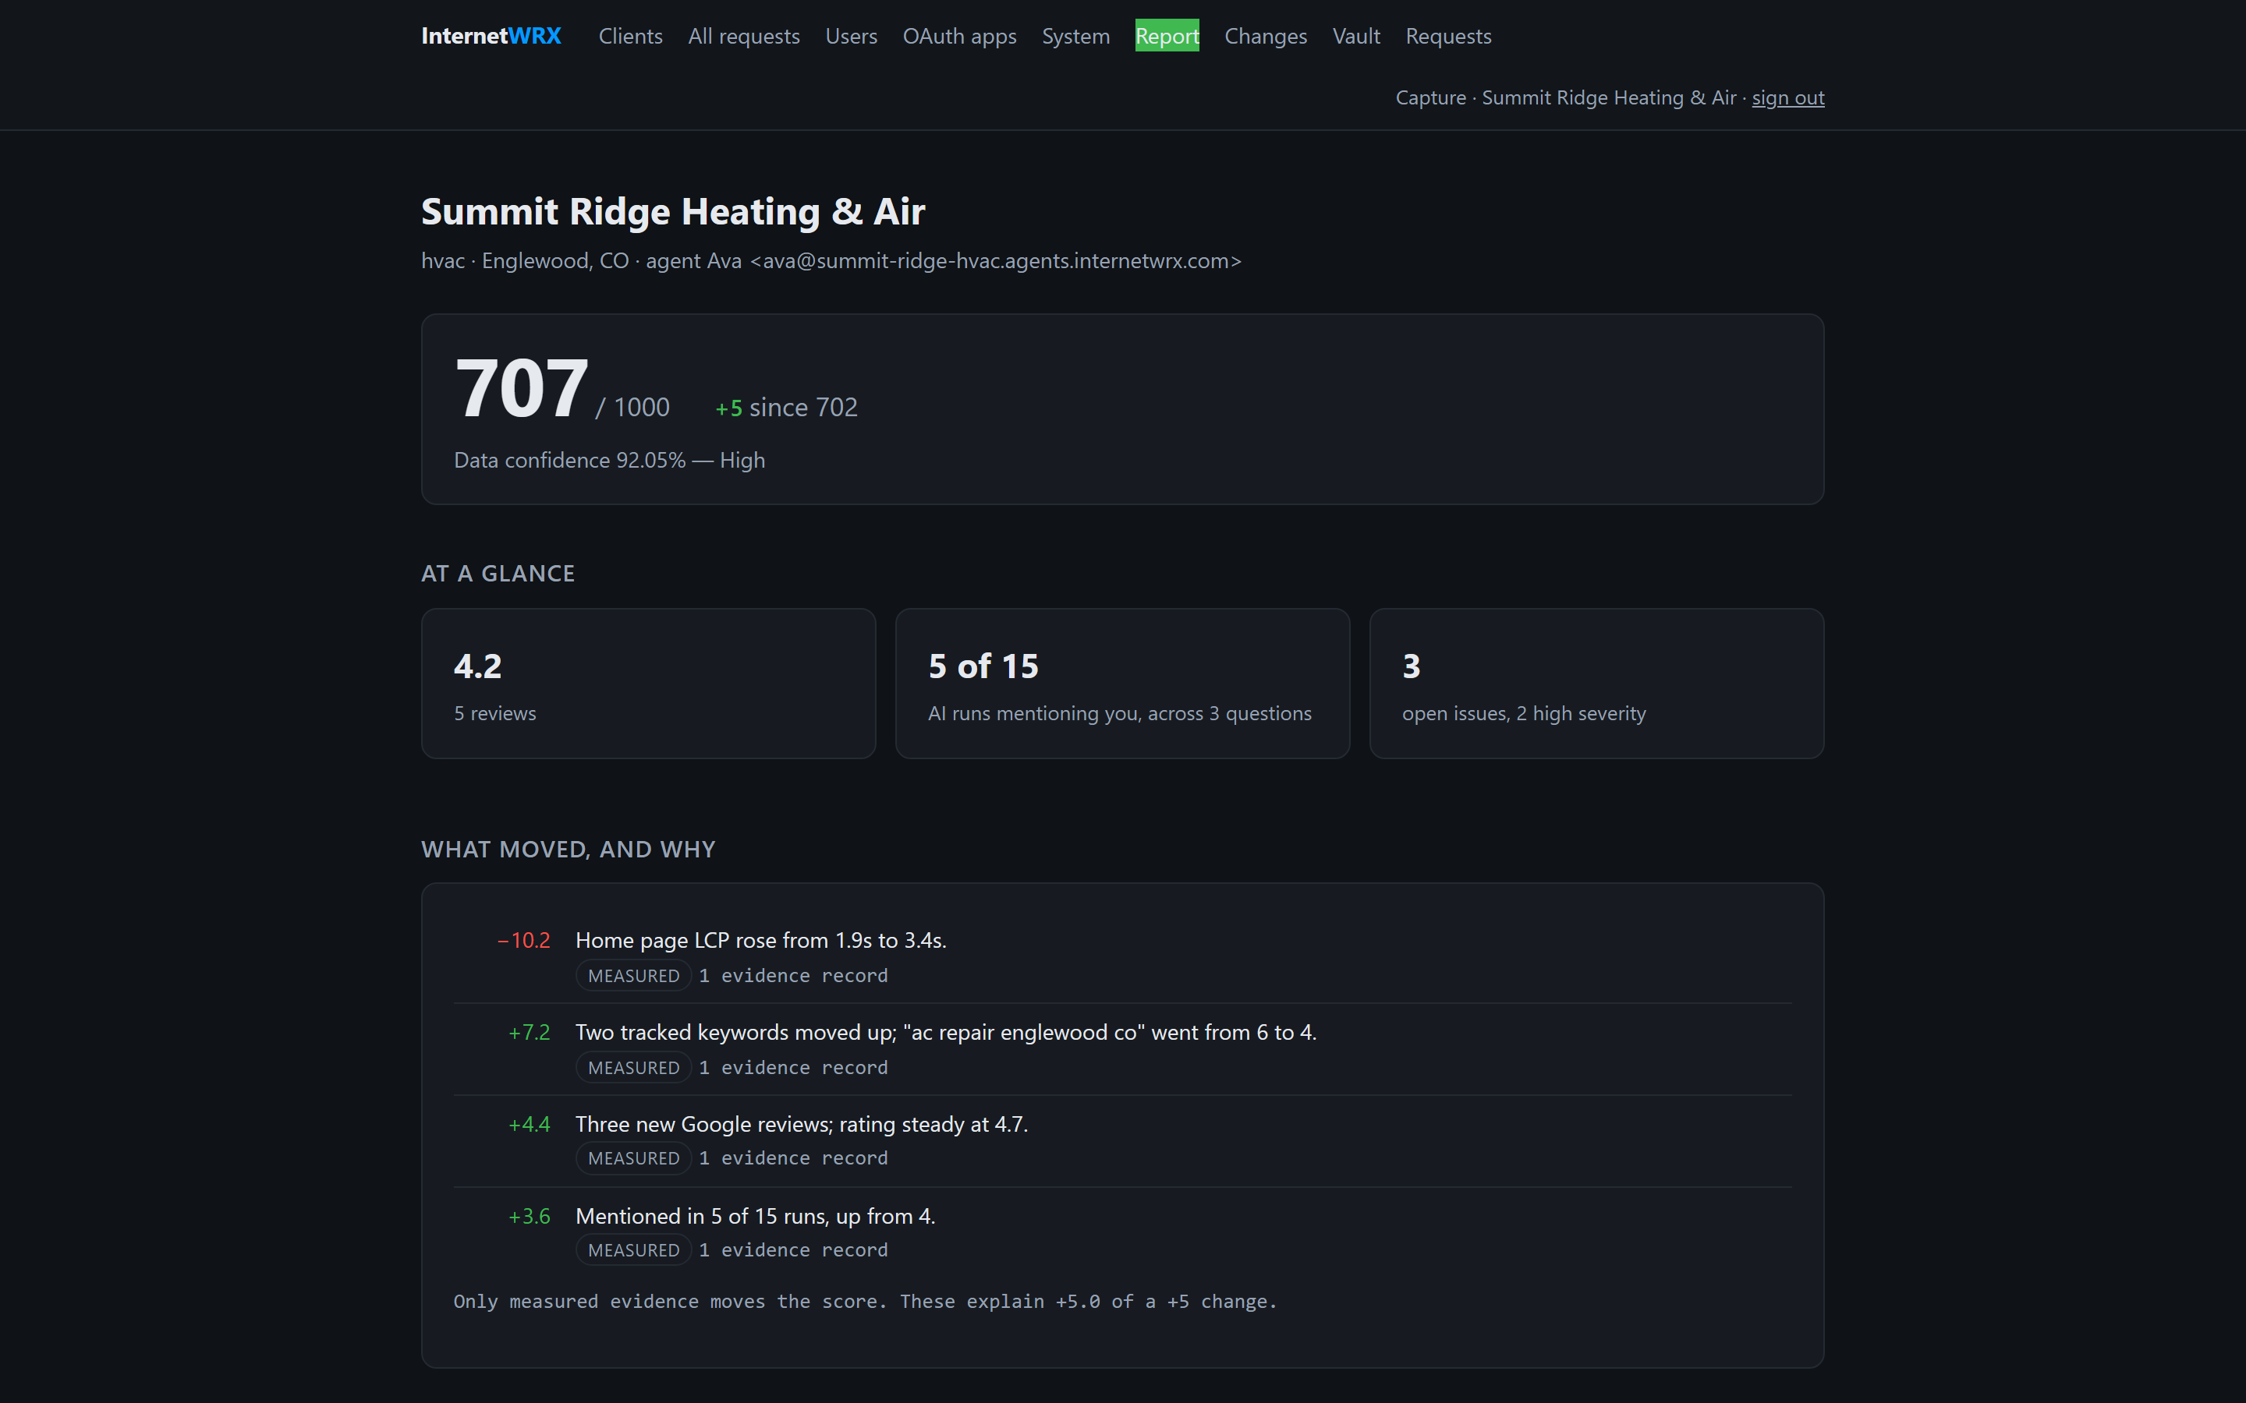Click the '/ 1000' score maximum text
This screenshot has width=2246, height=1403.
pos(632,408)
